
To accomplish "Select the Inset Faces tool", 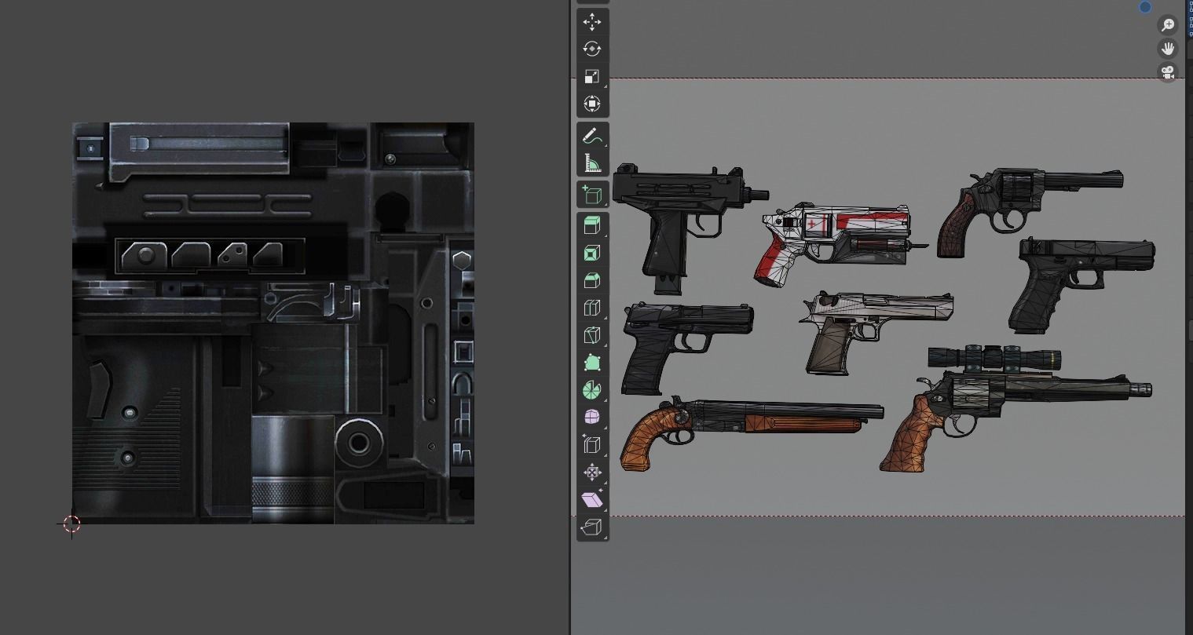I will tap(592, 254).
